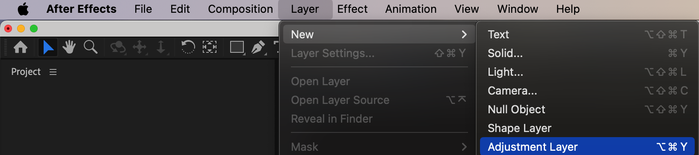
Task: Open the Composition menu
Action: [x=240, y=9]
